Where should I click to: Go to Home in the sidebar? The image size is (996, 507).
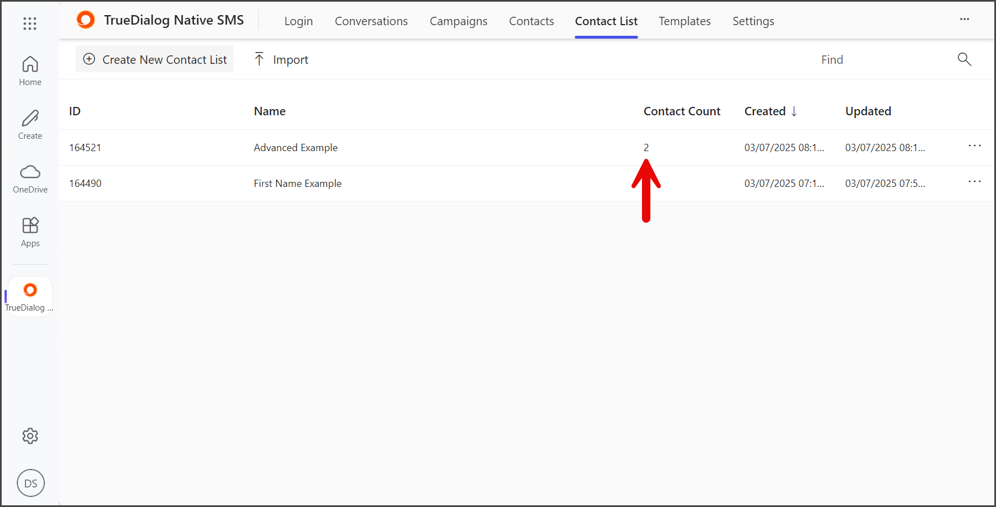coord(30,71)
